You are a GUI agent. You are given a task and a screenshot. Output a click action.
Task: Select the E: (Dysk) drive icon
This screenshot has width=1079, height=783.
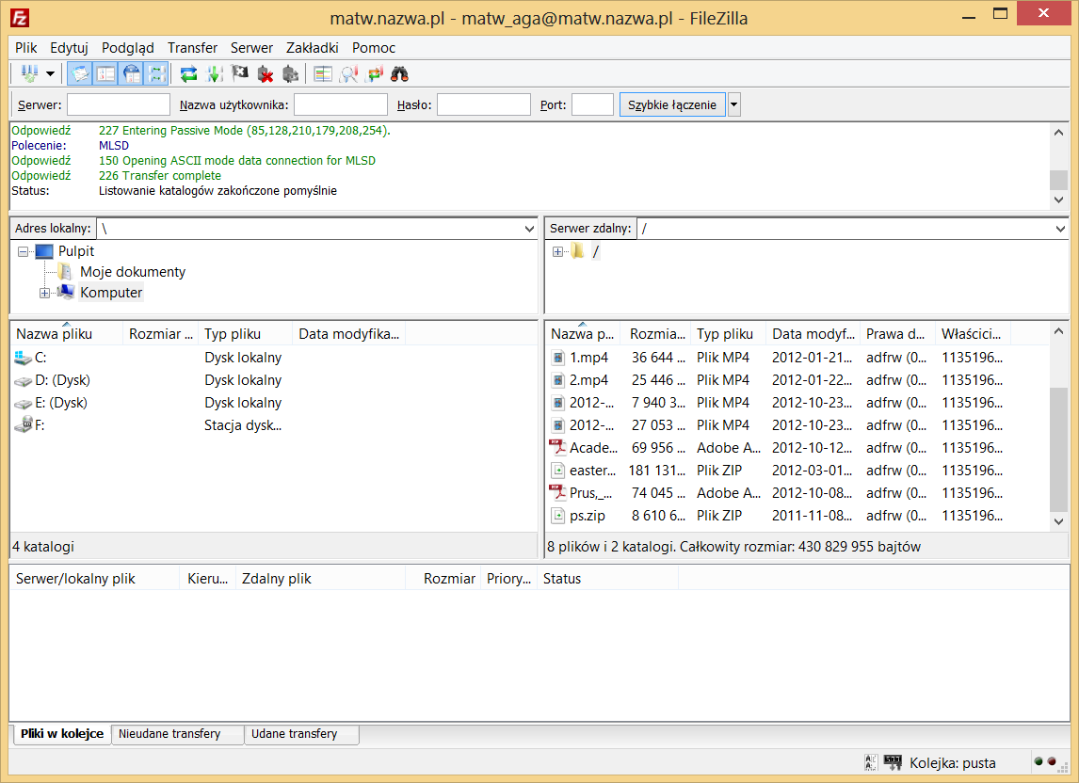[x=24, y=403]
